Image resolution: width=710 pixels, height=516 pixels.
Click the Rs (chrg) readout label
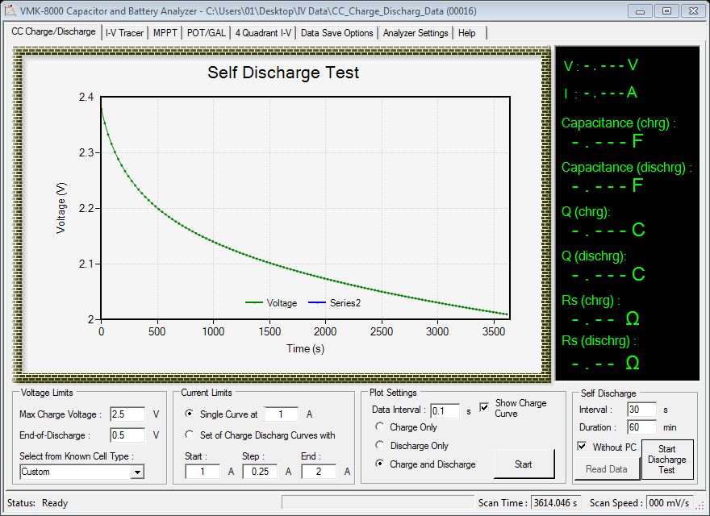coord(591,301)
